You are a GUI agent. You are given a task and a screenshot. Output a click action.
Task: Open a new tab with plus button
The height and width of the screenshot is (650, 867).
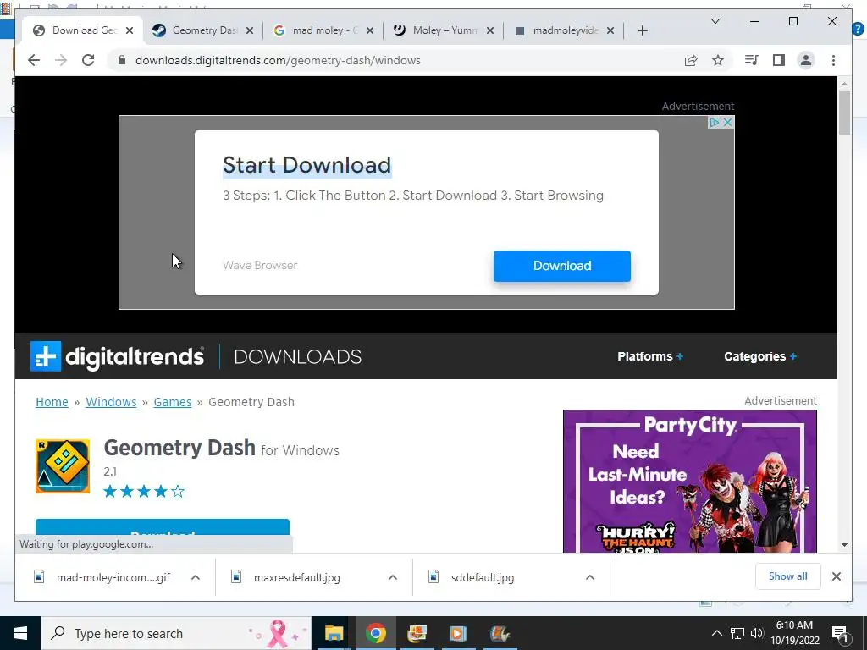point(642,30)
